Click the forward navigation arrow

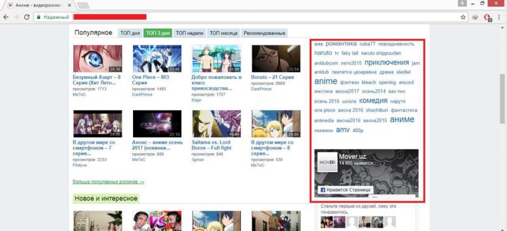pyautogui.click(x=16, y=17)
